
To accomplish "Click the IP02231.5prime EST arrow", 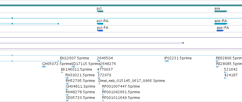I will (167, 61).
